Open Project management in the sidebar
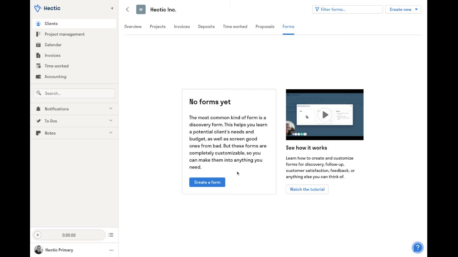This screenshot has width=458, height=257. point(74,34)
